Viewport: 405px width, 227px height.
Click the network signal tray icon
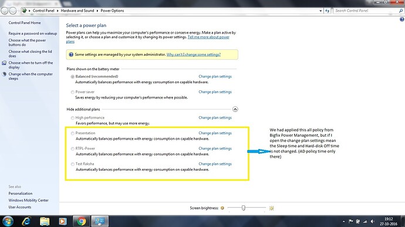[365, 221]
